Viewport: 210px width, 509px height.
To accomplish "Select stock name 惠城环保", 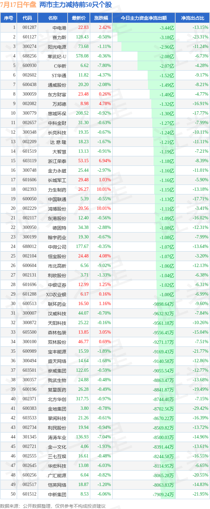I will coord(57,113).
